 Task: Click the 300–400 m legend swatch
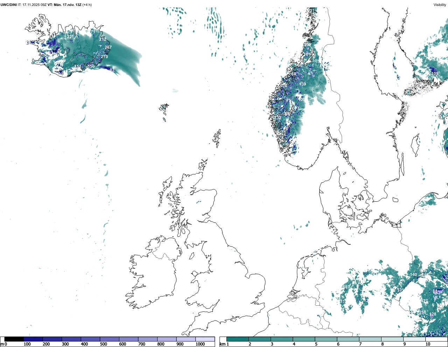pyautogui.click(x=71, y=339)
